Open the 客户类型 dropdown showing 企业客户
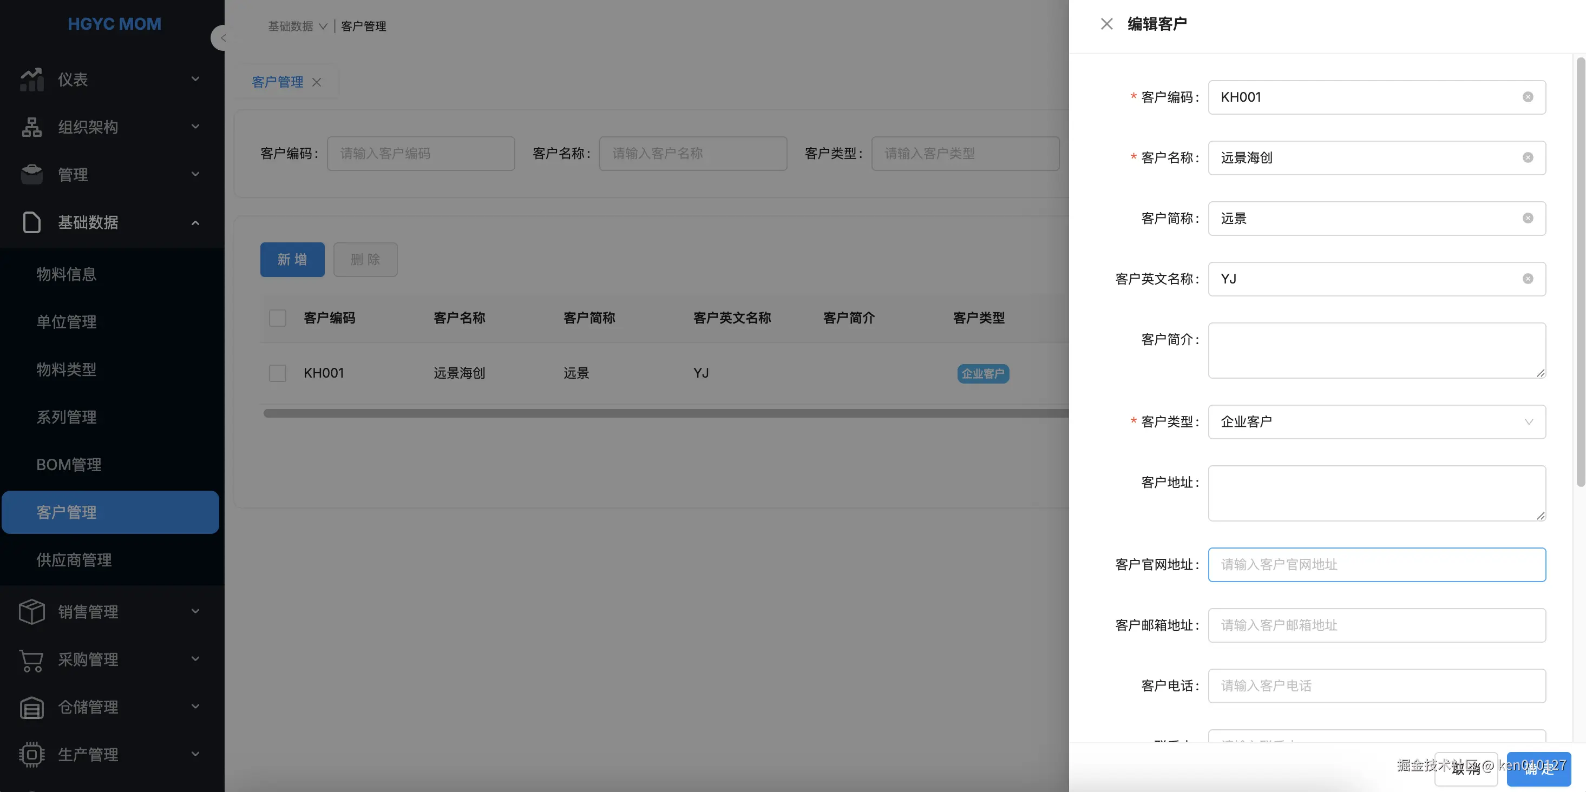 [1376, 421]
